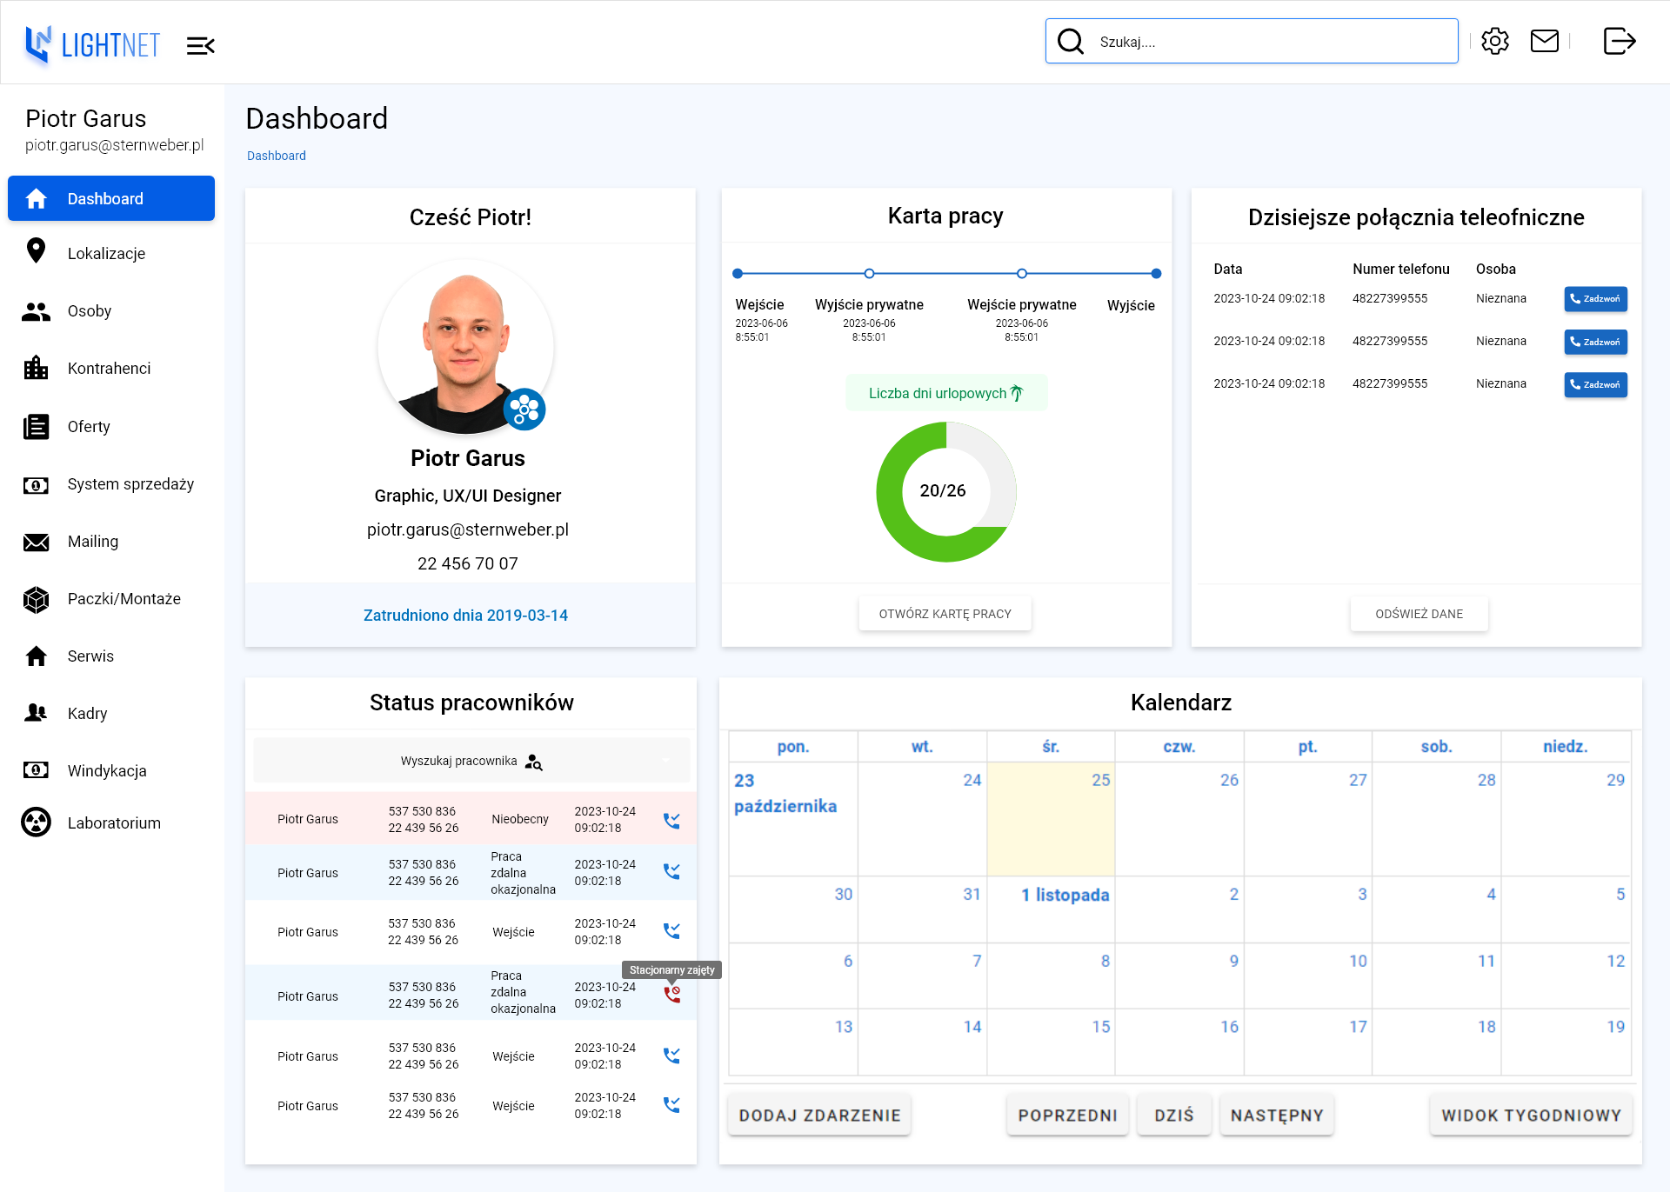Open the Laboratorium sidebar item
The image size is (1670, 1192).
(x=114, y=822)
